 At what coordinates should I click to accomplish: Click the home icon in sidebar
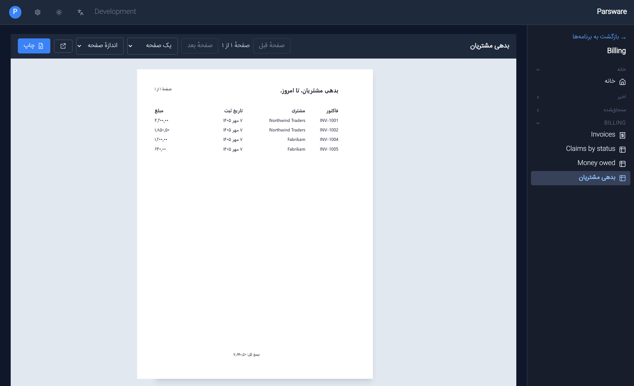[623, 82]
